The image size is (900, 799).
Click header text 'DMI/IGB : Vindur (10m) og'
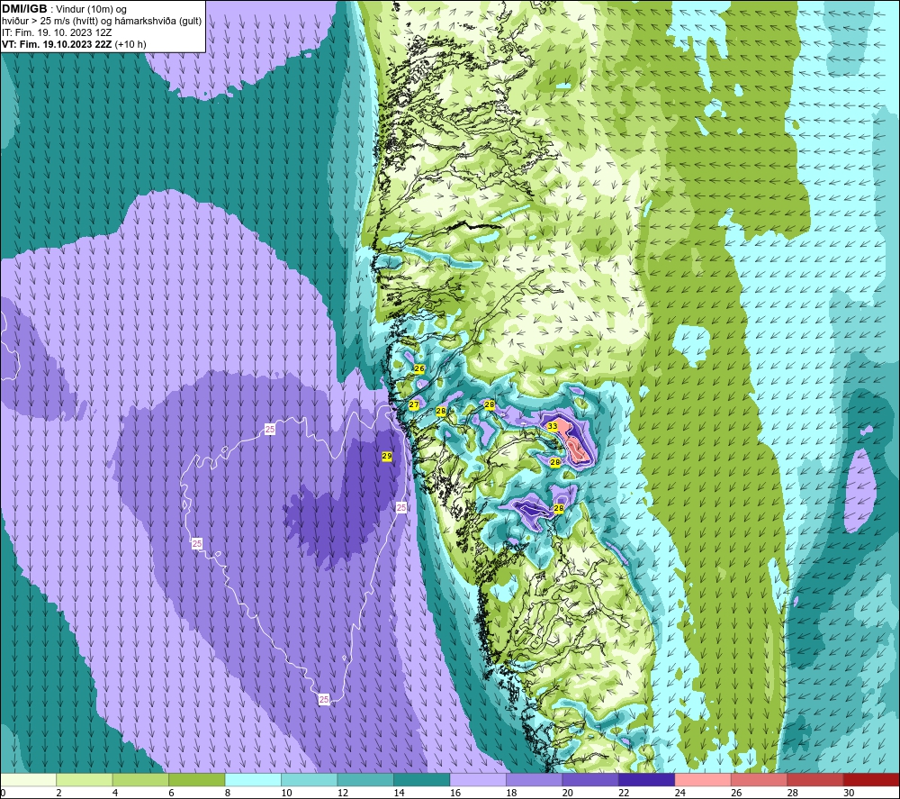tap(64, 9)
